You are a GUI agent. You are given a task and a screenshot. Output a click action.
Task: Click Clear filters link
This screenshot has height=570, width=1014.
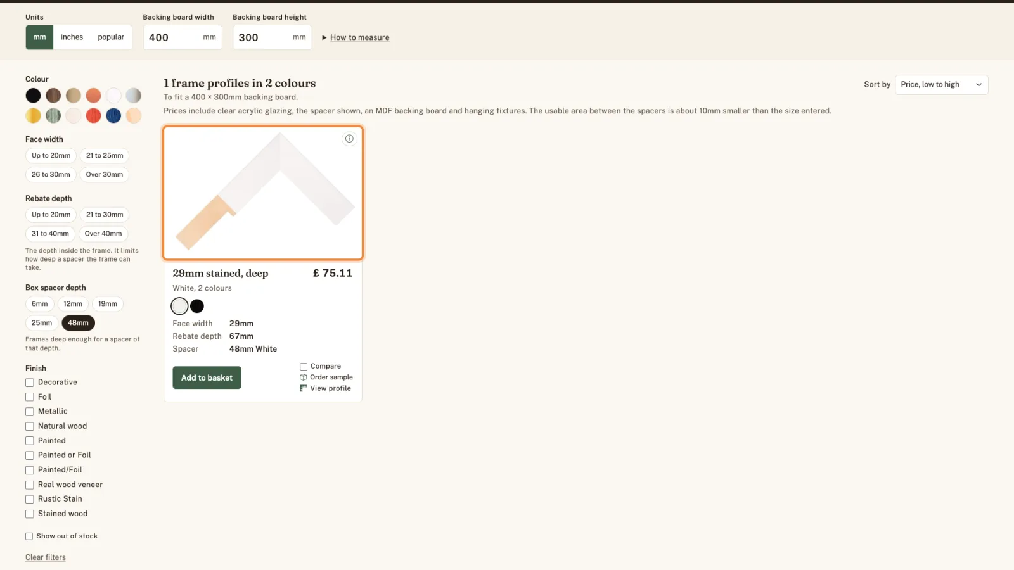(x=46, y=558)
